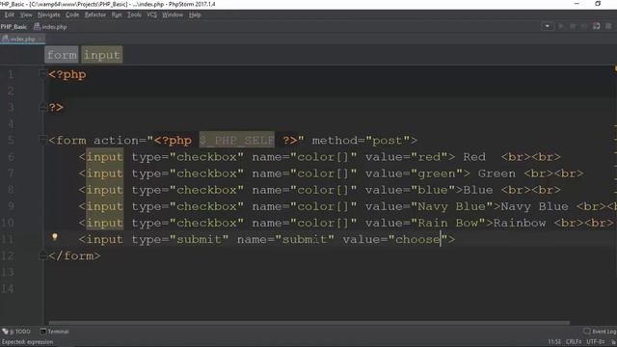Image resolution: width=617 pixels, height=347 pixels.
Task: Click the lock read-only status bar icon
Action: click(613, 342)
